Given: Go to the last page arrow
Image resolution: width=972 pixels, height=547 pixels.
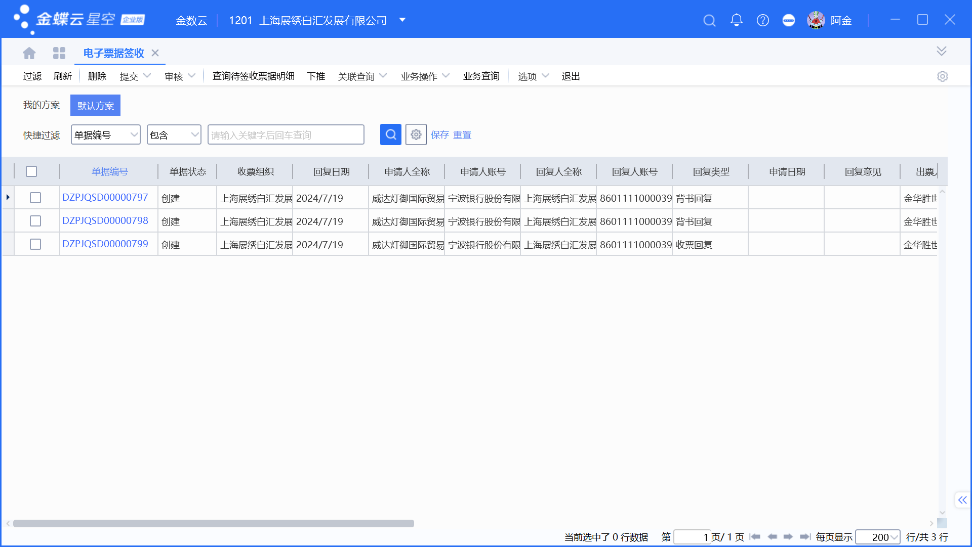Looking at the screenshot, I should [x=805, y=537].
